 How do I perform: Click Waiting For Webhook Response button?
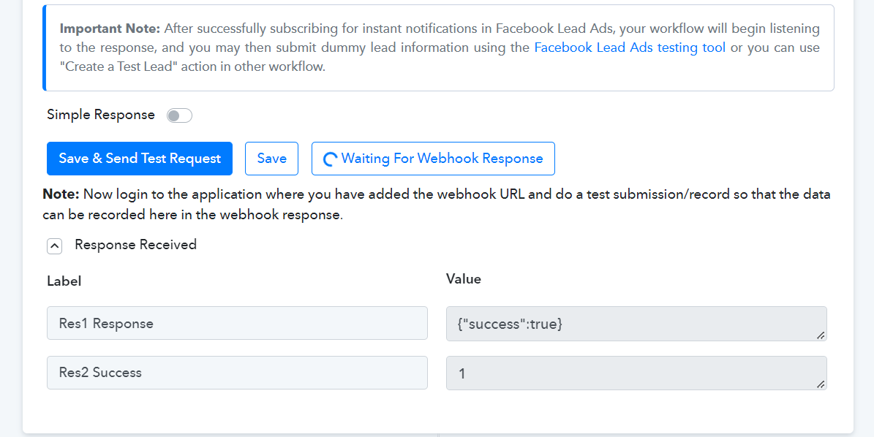[x=433, y=159]
